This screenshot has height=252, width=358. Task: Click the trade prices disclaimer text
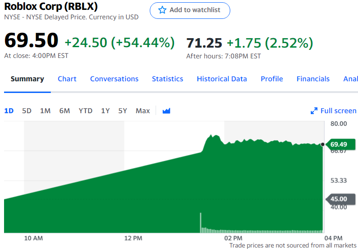point(293,246)
